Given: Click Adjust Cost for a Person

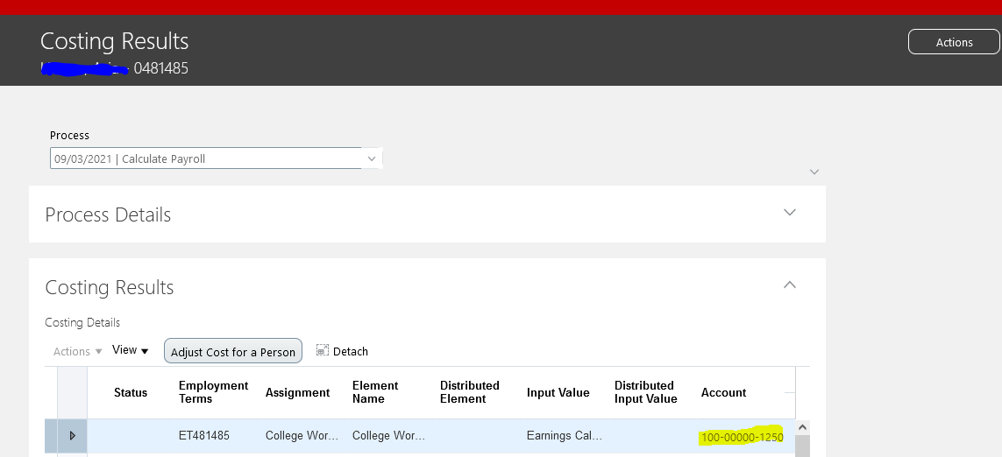Looking at the screenshot, I should [232, 351].
